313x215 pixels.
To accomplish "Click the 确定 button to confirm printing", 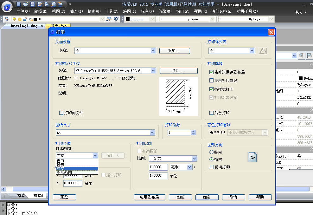I will pos(207,197).
